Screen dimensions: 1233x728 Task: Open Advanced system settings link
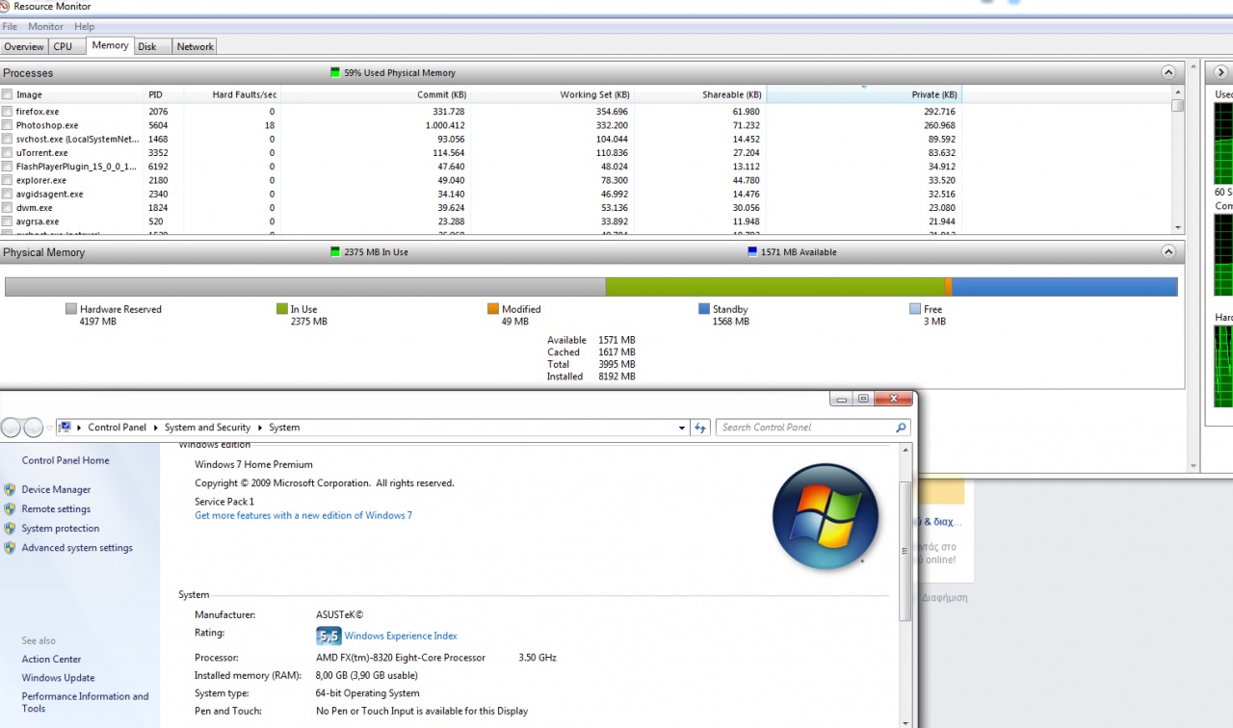tap(77, 548)
